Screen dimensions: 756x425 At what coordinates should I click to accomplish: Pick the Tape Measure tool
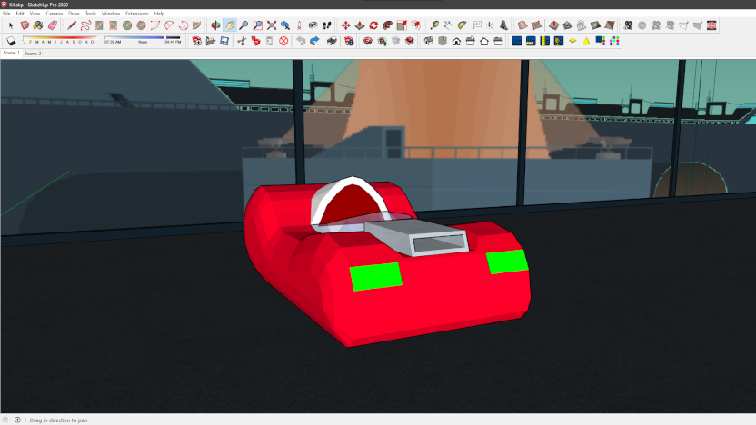[x=434, y=25]
